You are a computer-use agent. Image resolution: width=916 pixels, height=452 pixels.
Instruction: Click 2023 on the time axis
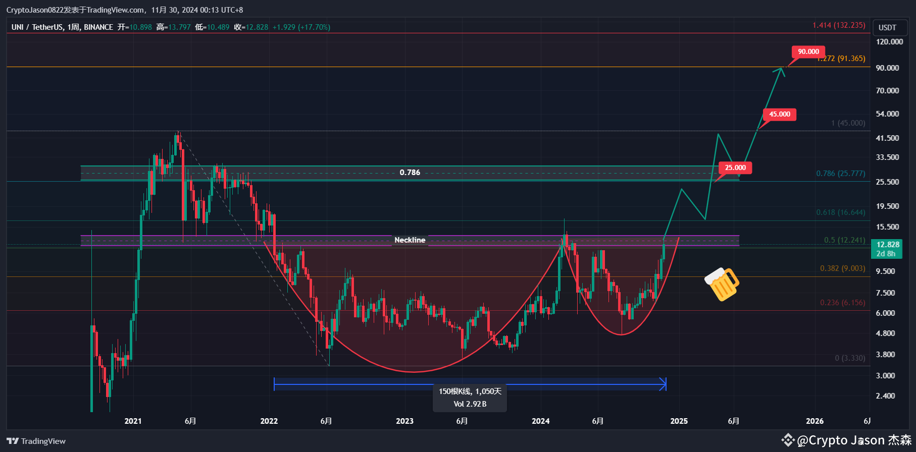tap(405, 421)
